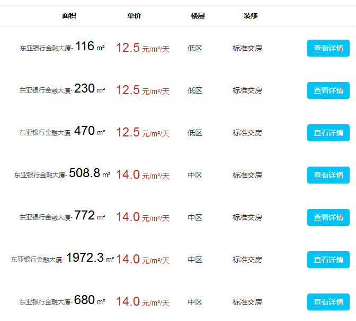Image resolution: width=356 pixels, height=321 pixels.
Task: Click 标准交房 in the 680 m² row
Action: tap(247, 302)
